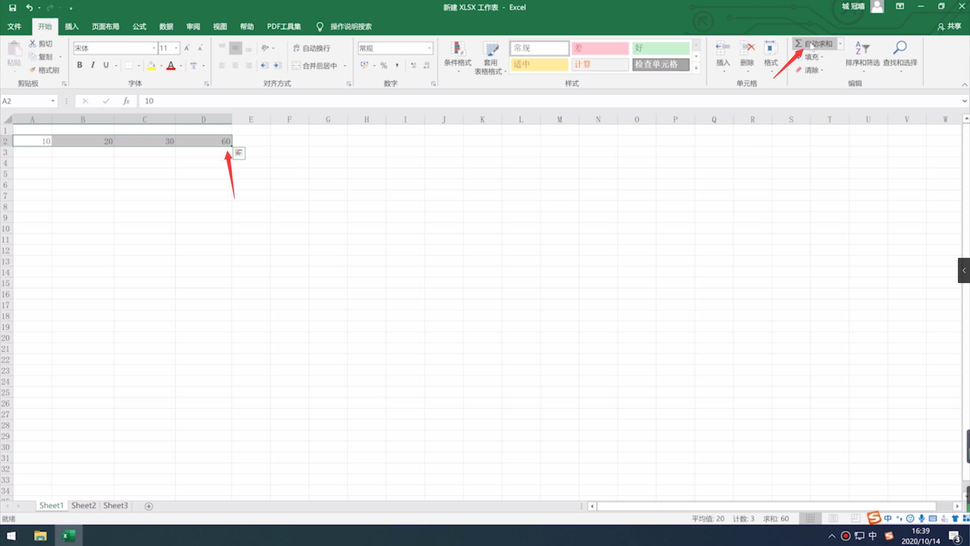The image size is (970, 546).
Task: Open the font name dropdown (宋体)
Action: [154, 48]
